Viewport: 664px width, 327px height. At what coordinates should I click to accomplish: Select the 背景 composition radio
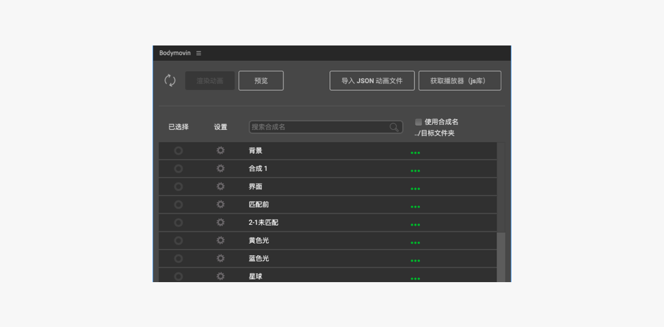(x=179, y=151)
